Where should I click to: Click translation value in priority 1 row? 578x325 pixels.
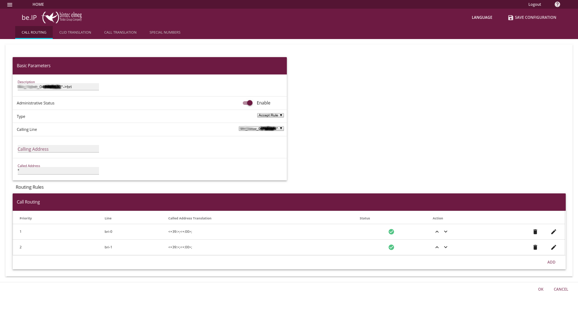click(x=180, y=232)
